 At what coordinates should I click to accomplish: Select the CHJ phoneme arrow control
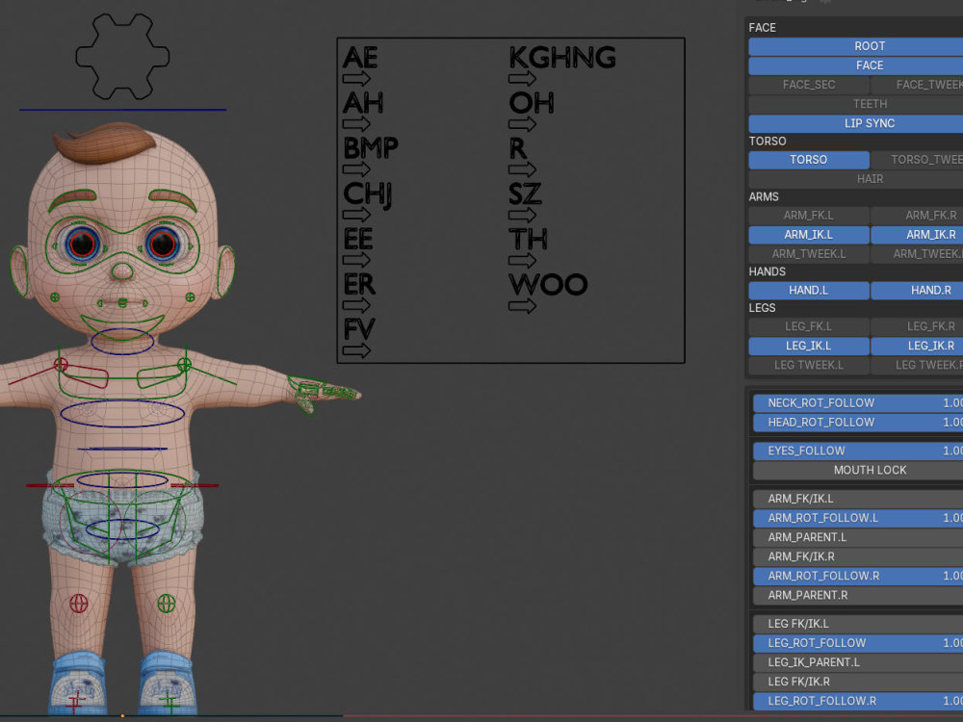(x=357, y=215)
